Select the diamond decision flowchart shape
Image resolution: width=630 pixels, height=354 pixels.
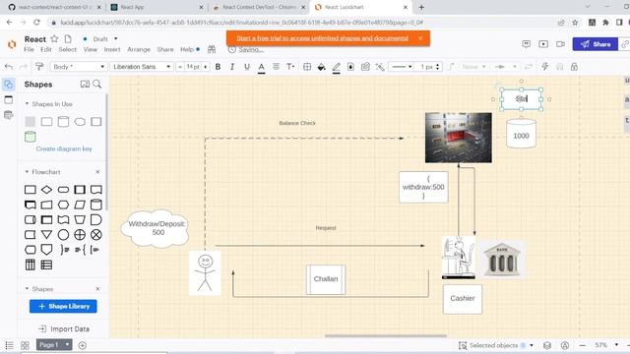coord(46,190)
